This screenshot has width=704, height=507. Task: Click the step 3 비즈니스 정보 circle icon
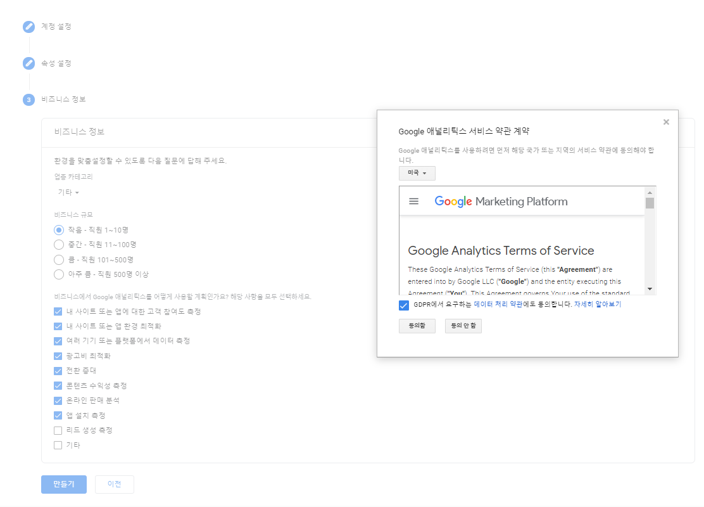point(28,99)
